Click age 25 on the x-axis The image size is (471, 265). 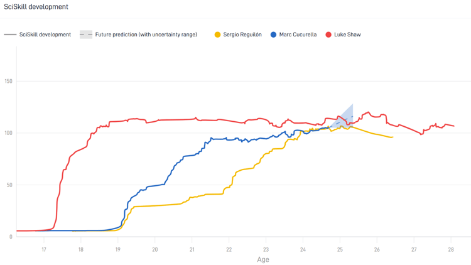pyautogui.click(x=340, y=250)
